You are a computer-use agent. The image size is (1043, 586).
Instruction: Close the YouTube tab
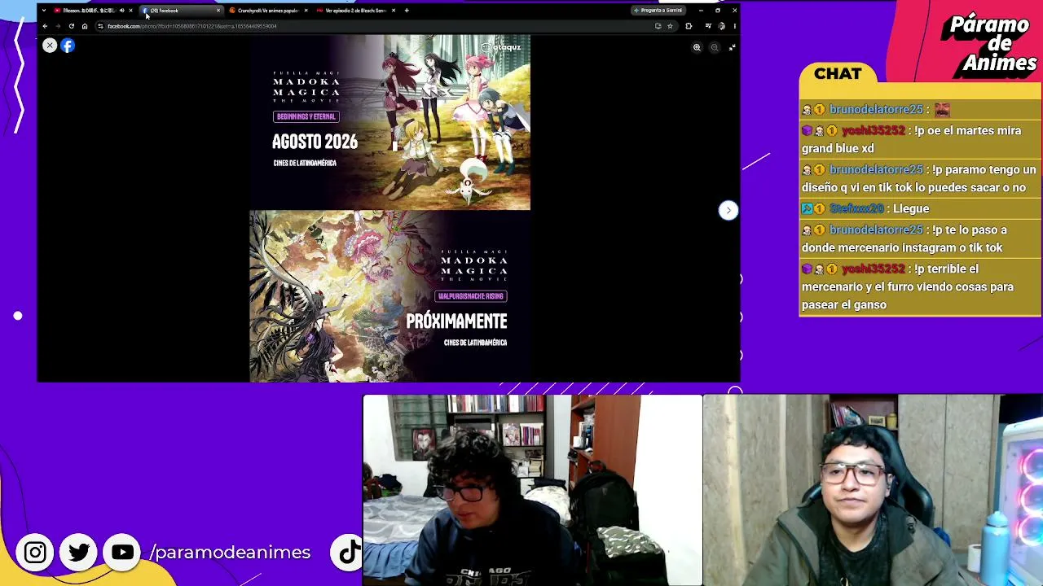point(130,11)
